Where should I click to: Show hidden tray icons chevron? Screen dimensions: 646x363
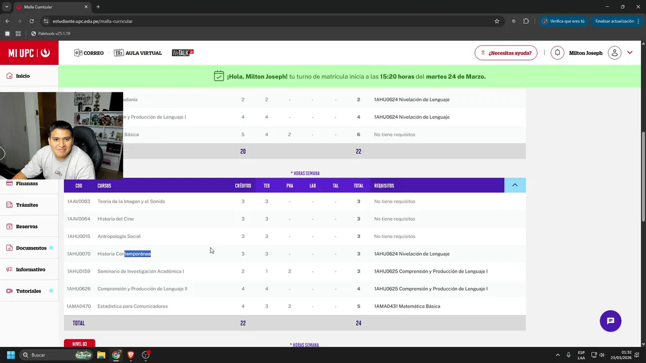[x=557, y=355]
